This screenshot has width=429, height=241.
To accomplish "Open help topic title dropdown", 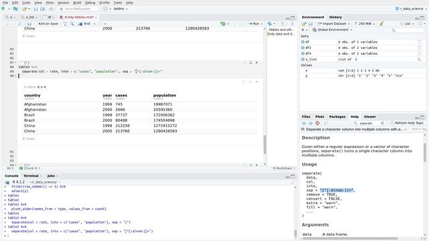I will (x=406, y=129).
